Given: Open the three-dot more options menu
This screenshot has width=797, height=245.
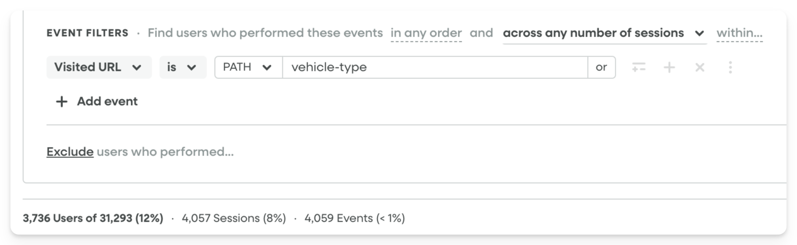Looking at the screenshot, I should coord(730,68).
